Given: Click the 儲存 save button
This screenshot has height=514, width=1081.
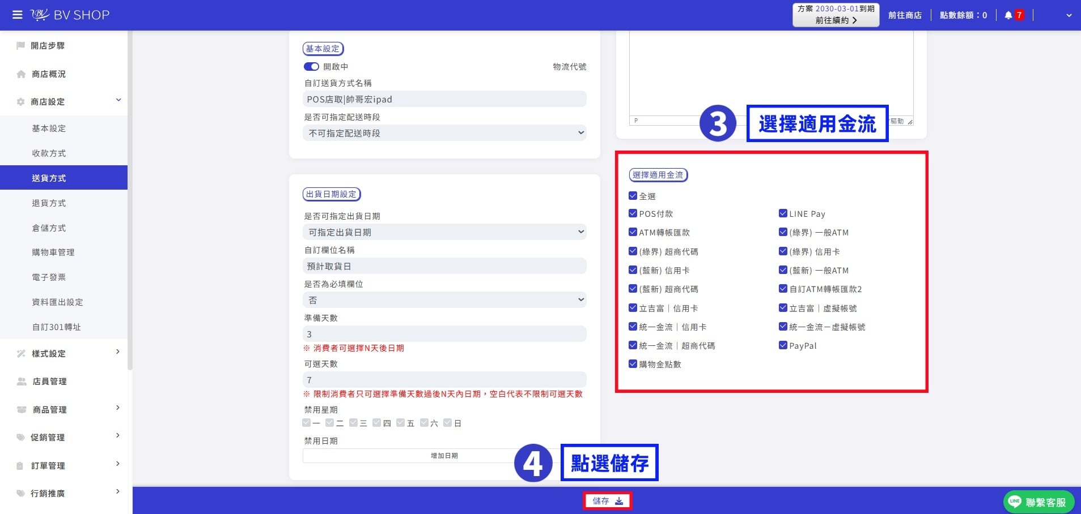Looking at the screenshot, I should [607, 501].
